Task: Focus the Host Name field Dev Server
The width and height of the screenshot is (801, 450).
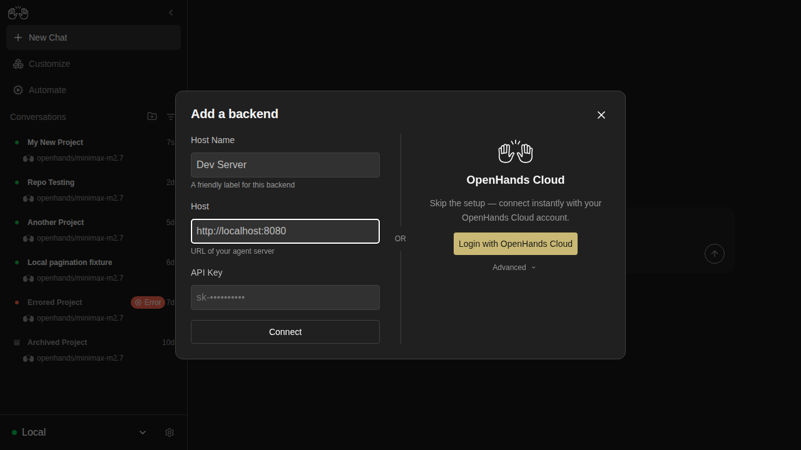Action: click(285, 165)
